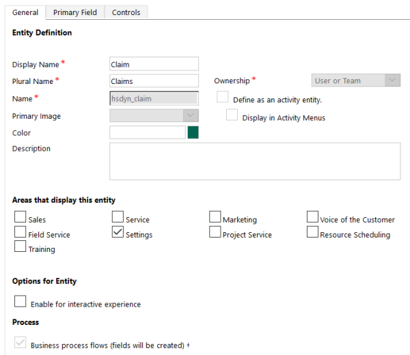This screenshot has height=355, width=410.
Task: Click the Description label
Action: click(x=31, y=148)
